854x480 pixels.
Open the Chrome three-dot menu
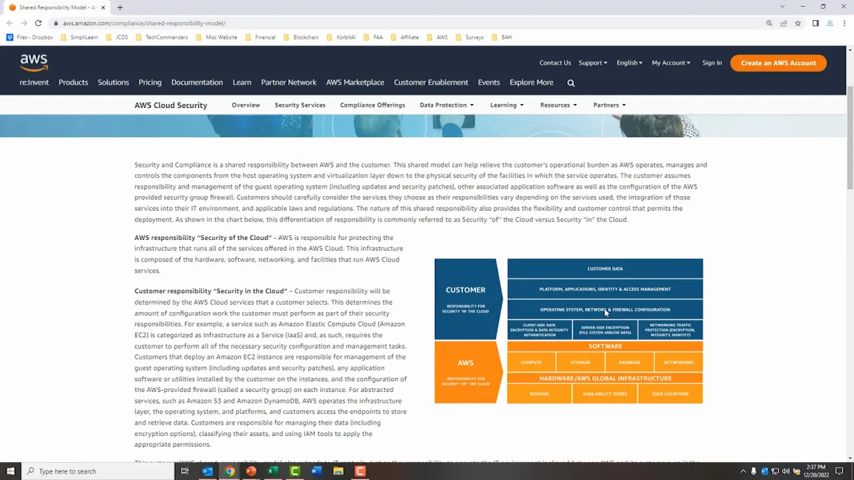(x=844, y=23)
